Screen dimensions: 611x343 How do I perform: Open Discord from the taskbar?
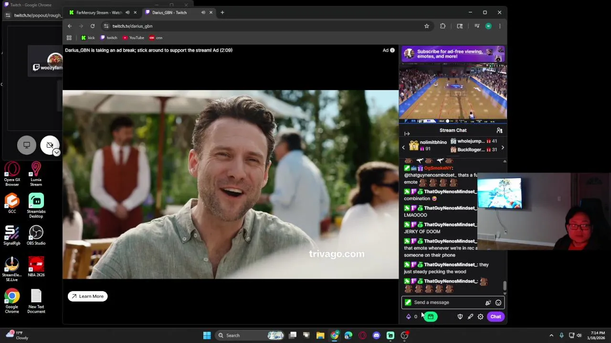pyautogui.click(x=377, y=335)
